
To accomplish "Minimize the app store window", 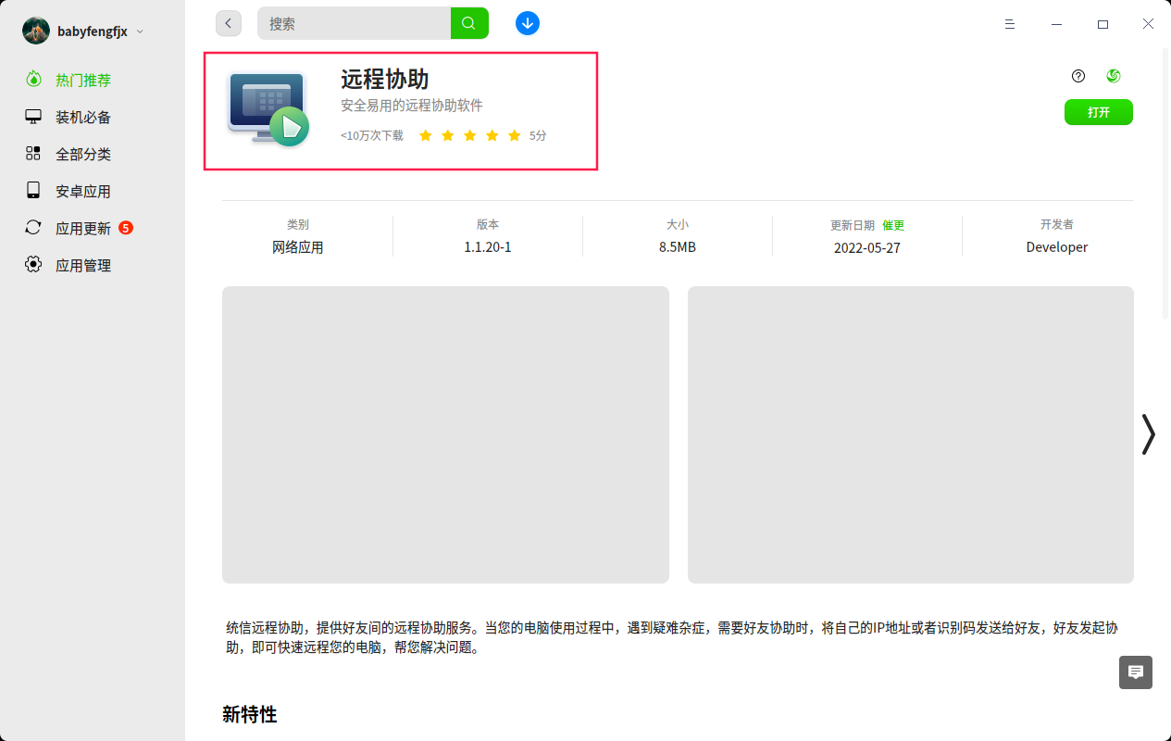I will coord(1056,24).
